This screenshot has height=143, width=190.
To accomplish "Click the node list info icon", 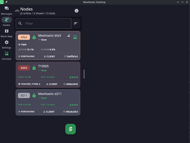I will (x=77, y=11).
